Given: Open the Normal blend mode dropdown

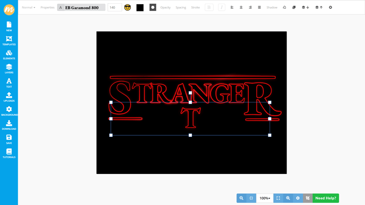Looking at the screenshot, I should pos(28,7).
